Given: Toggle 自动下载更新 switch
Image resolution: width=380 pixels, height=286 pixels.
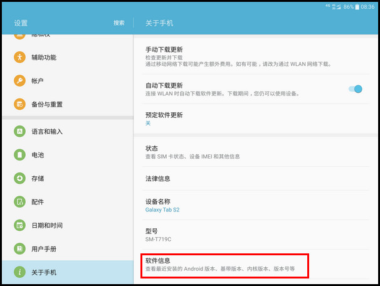Looking at the screenshot, I should pyautogui.click(x=356, y=89).
